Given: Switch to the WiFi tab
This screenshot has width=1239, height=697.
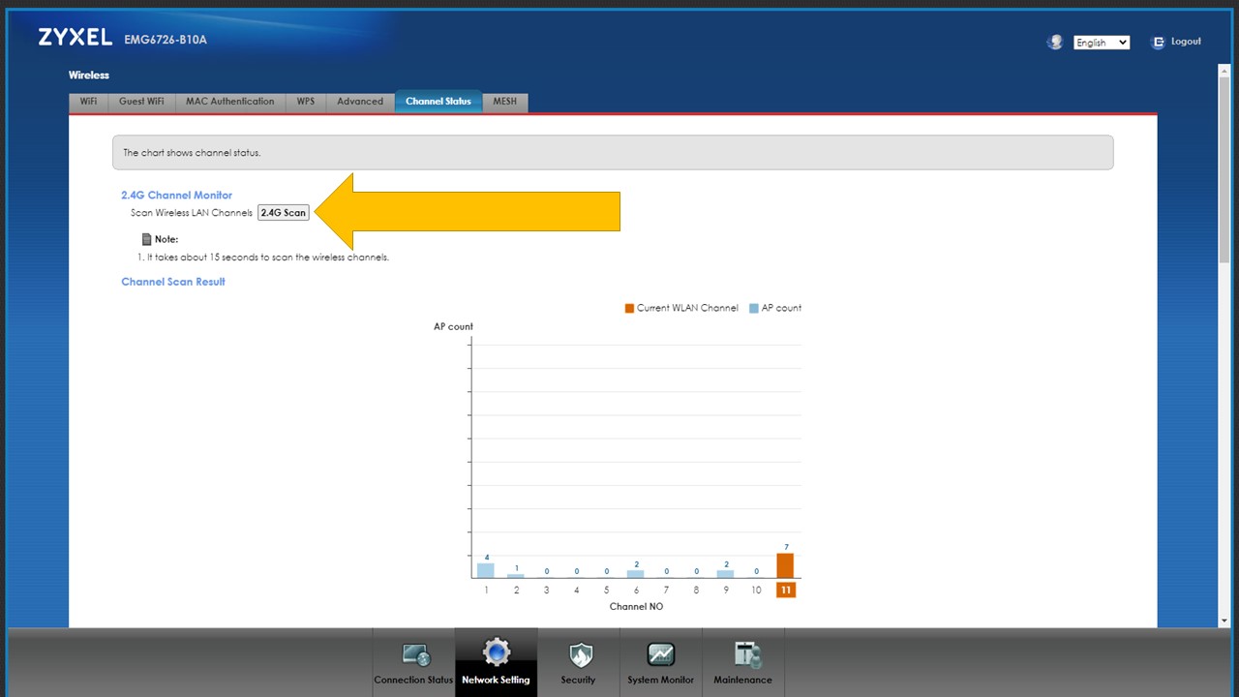Looking at the screenshot, I should coord(88,102).
